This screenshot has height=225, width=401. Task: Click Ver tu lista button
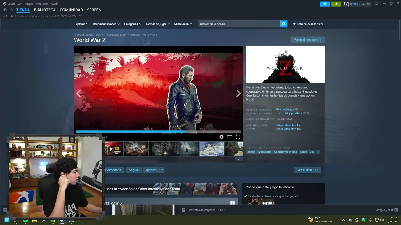click(x=307, y=170)
